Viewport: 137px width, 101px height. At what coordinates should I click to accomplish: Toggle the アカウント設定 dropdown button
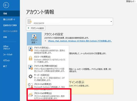[34, 39]
